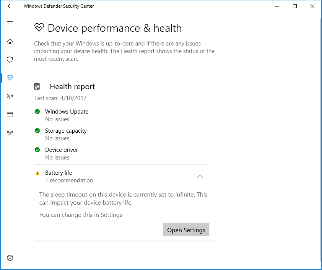Click the Health report heading
The height and width of the screenshot is (270, 322).
coord(72,86)
